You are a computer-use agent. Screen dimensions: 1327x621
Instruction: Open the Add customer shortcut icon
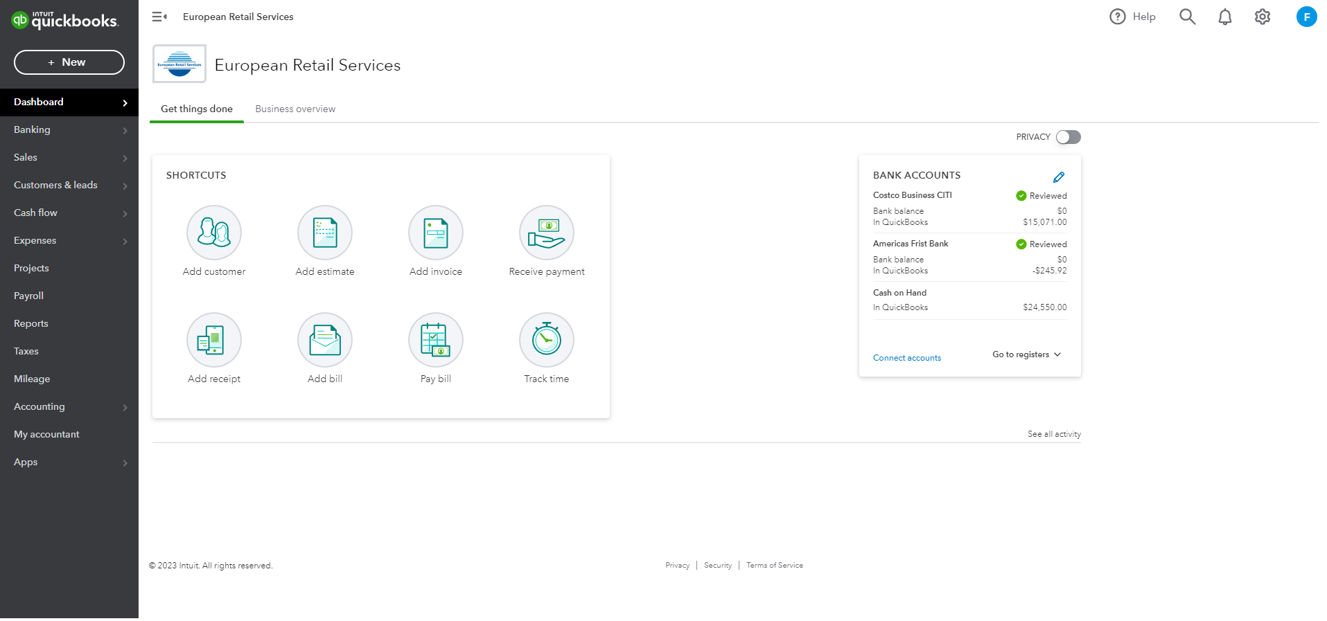(214, 233)
